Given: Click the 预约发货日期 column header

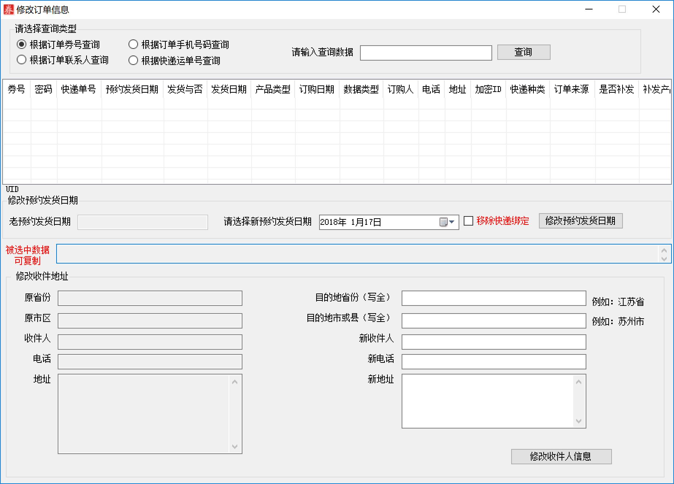Looking at the screenshot, I should [132, 89].
